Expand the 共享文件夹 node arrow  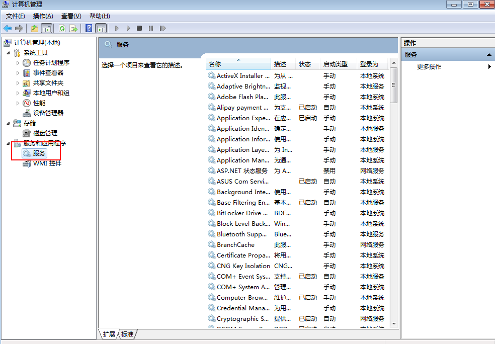(18, 83)
